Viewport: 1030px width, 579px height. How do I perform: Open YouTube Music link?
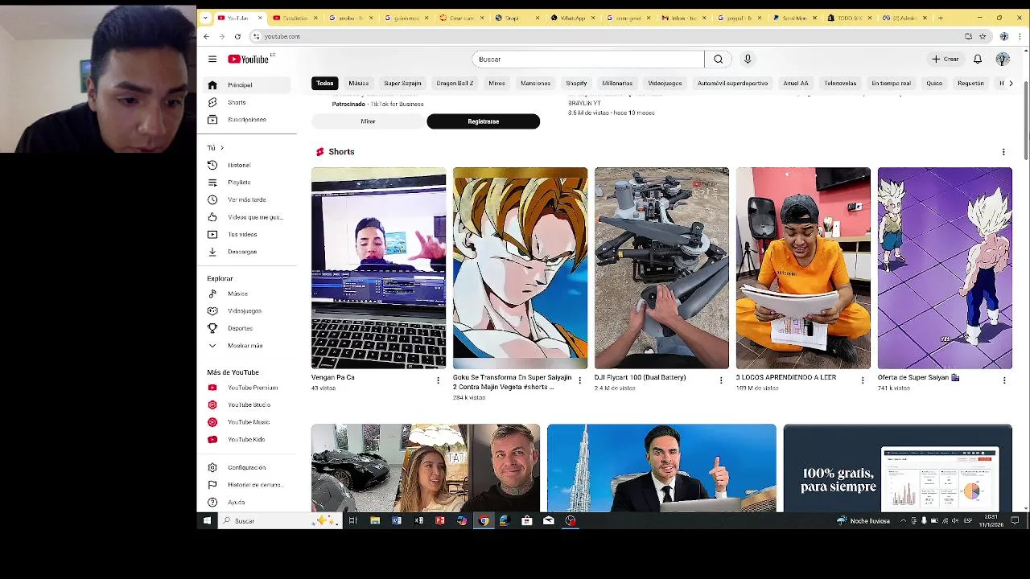(245, 422)
